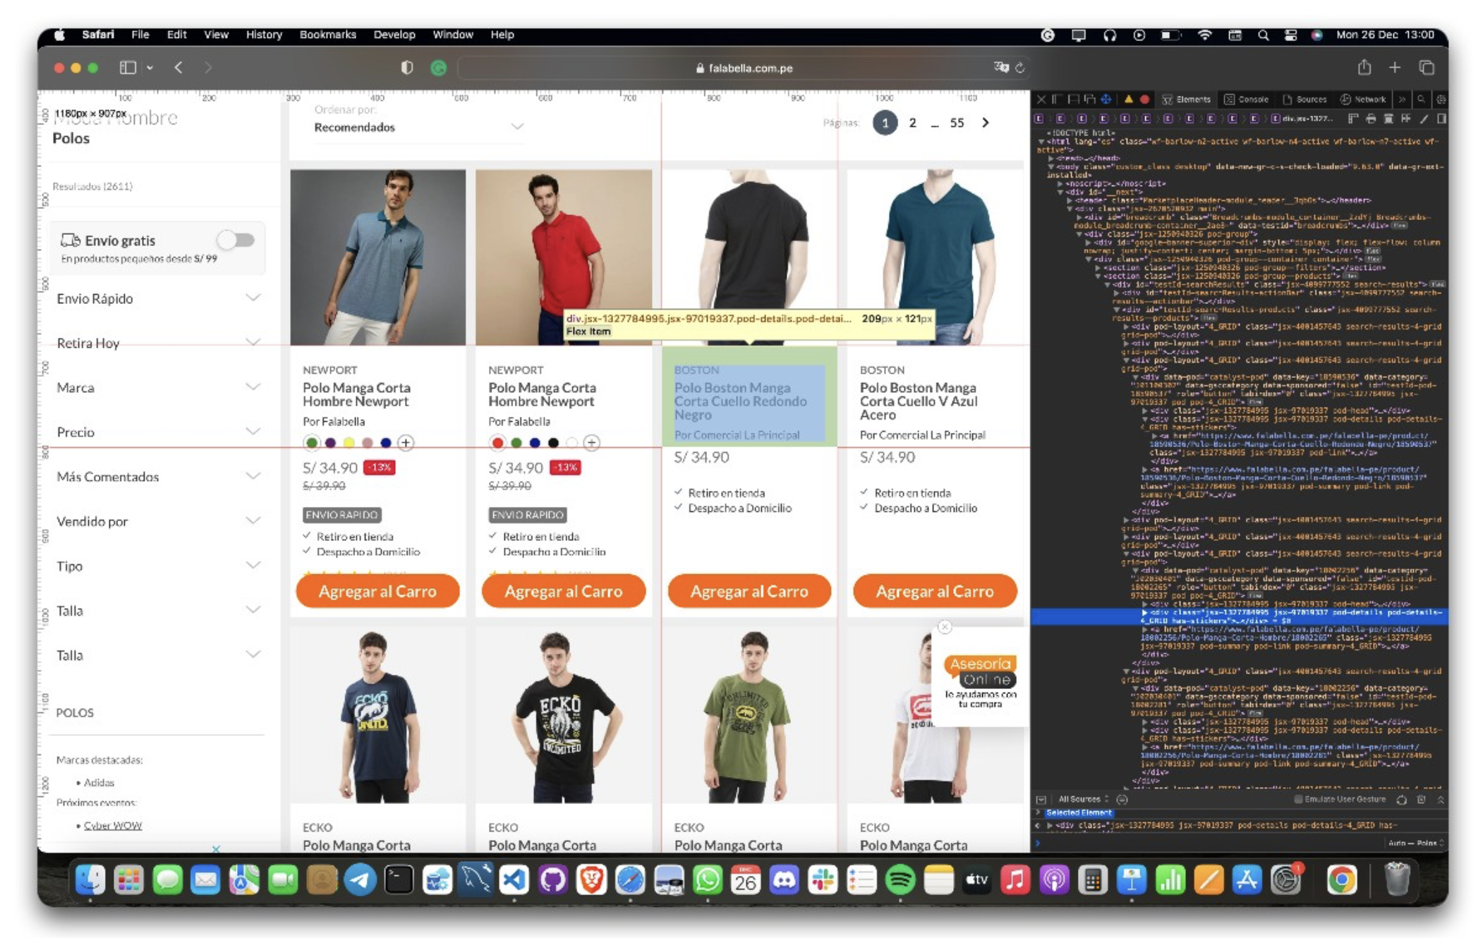Activate the element selection crosshair in Web Inspector
Viewport: 1483px width, 938px height.
[1106, 100]
